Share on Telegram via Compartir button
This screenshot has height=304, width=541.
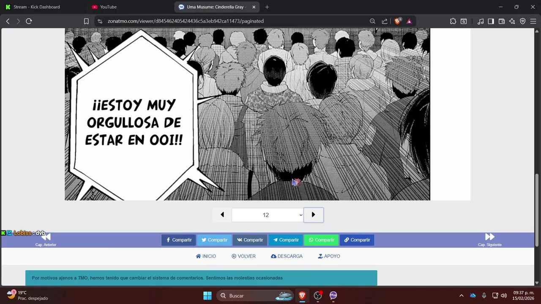(x=286, y=240)
